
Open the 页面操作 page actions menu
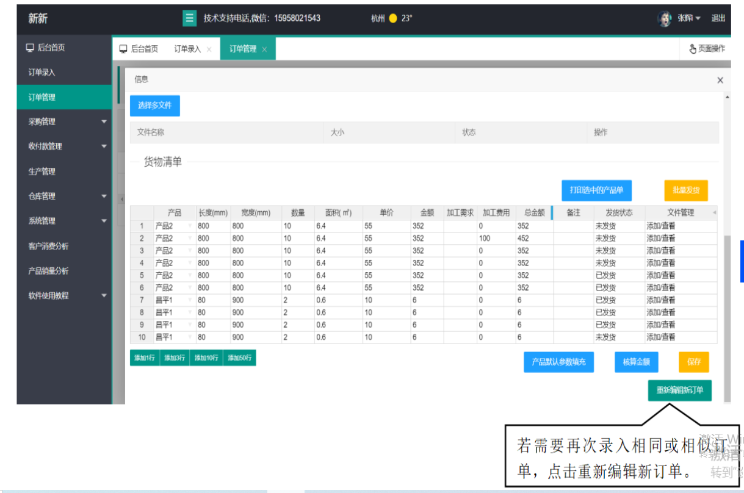(707, 49)
